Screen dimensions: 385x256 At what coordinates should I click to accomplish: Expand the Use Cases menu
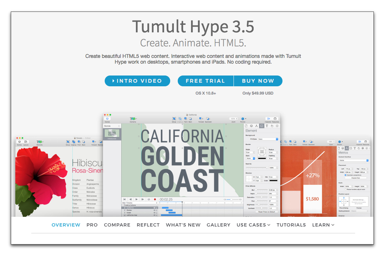tap(253, 225)
